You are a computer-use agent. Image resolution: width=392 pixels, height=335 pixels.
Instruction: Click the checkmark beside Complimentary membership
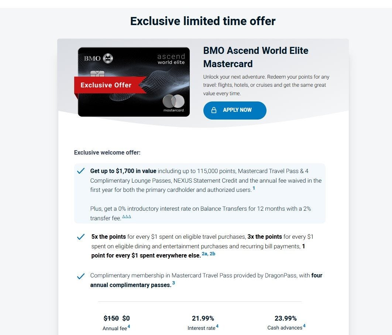click(x=80, y=276)
